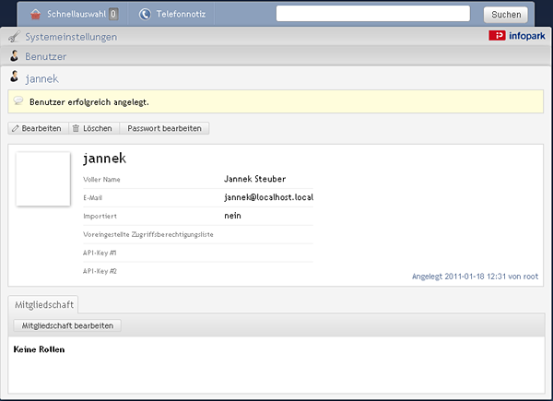Click the jannek@localhost.local e-mail value
Screen dimensions: 553x401
point(269,197)
